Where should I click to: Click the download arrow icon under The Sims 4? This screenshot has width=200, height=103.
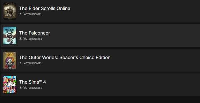[x=21, y=88]
